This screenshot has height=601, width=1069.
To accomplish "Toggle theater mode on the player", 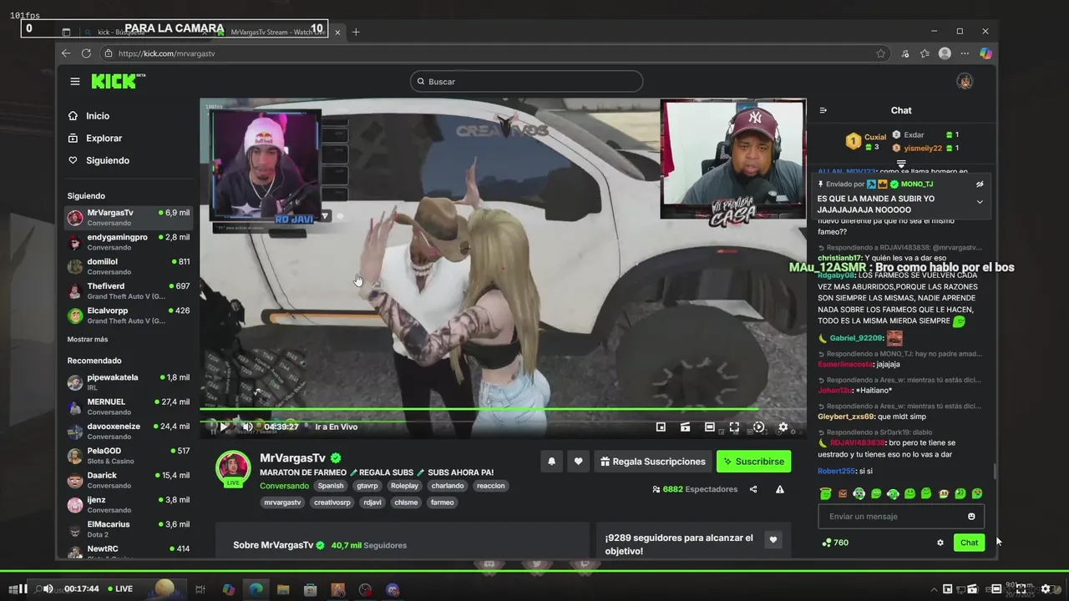I will tap(710, 427).
